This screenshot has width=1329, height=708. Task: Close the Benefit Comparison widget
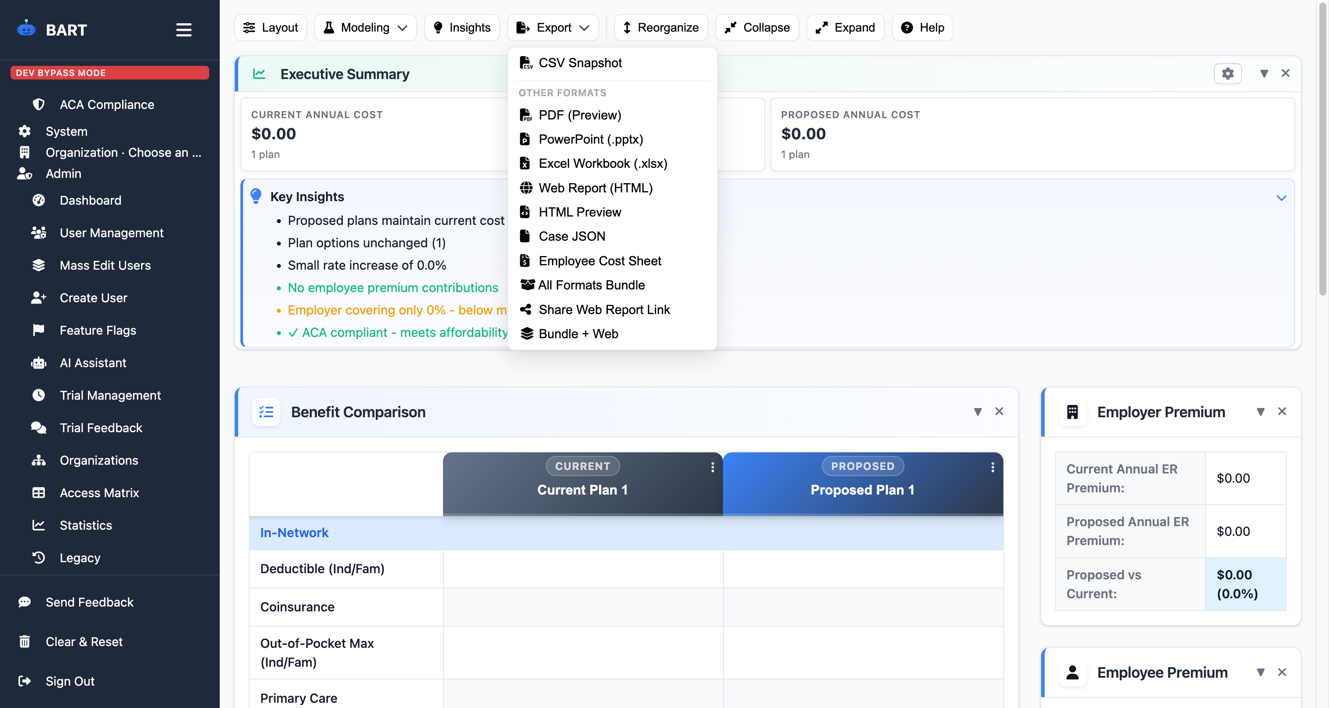999,412
